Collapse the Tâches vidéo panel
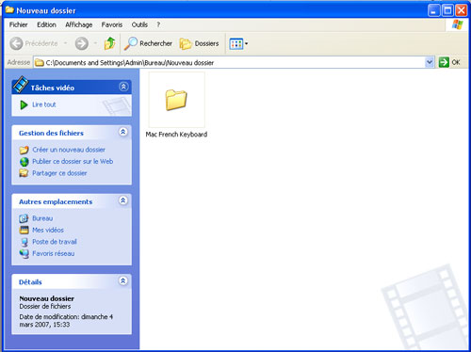This screenshot has height=352, width=471. [123, 87]
